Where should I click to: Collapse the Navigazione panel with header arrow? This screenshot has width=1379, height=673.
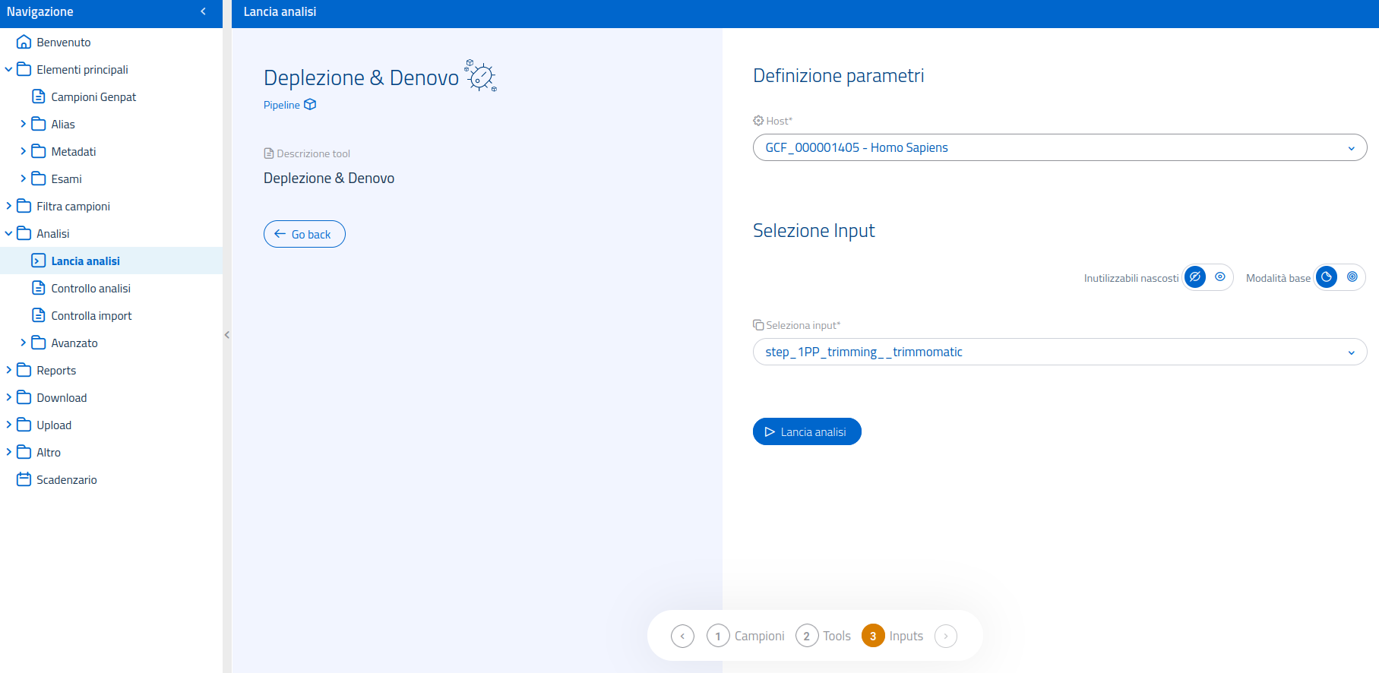(x=203, y=11)
